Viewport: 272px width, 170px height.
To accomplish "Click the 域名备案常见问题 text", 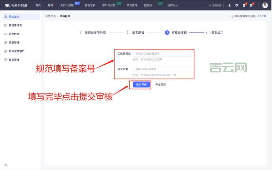I will tap(245, 16).
